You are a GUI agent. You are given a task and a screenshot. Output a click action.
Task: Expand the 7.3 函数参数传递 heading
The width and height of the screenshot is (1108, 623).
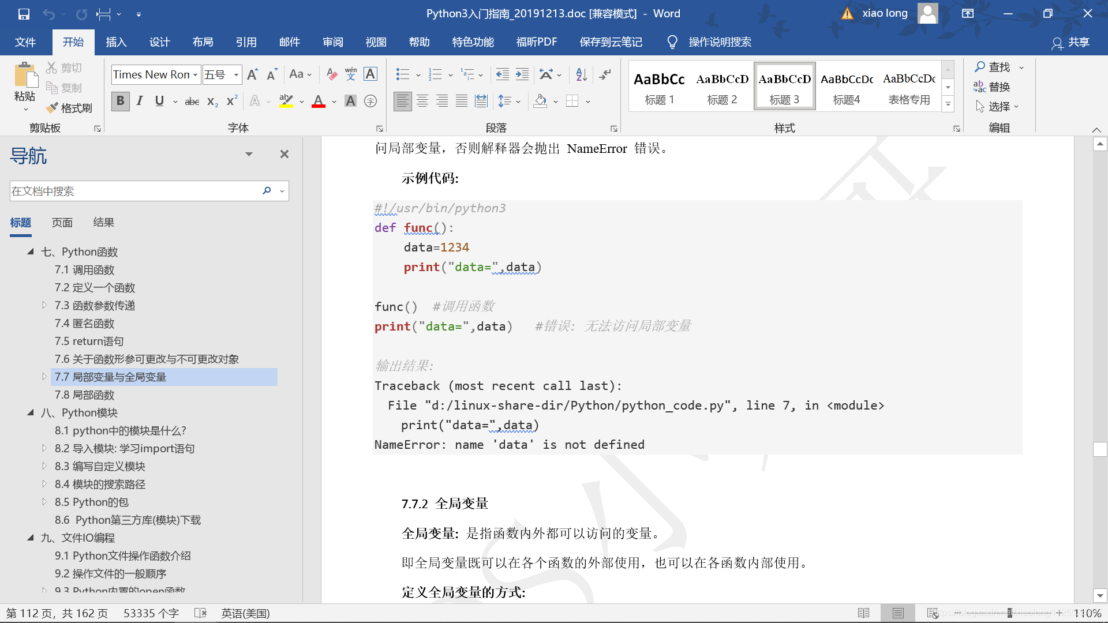[x=45, y=305]
